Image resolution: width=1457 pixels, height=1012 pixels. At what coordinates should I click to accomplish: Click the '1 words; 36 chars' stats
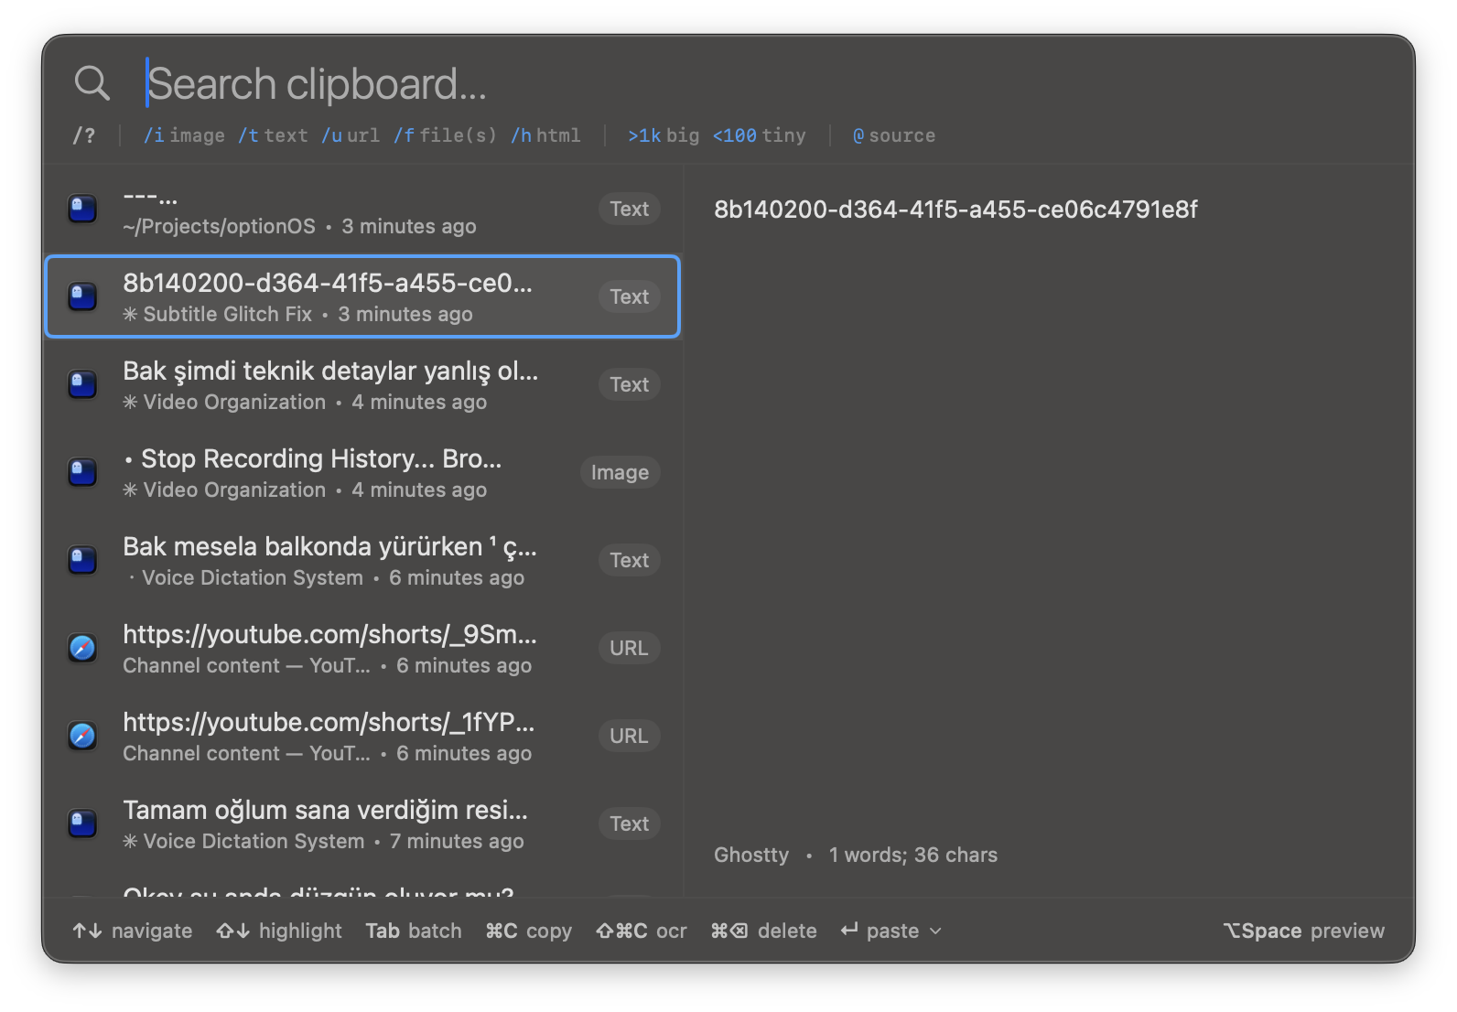pyautogui.click(x=913, y=855)
